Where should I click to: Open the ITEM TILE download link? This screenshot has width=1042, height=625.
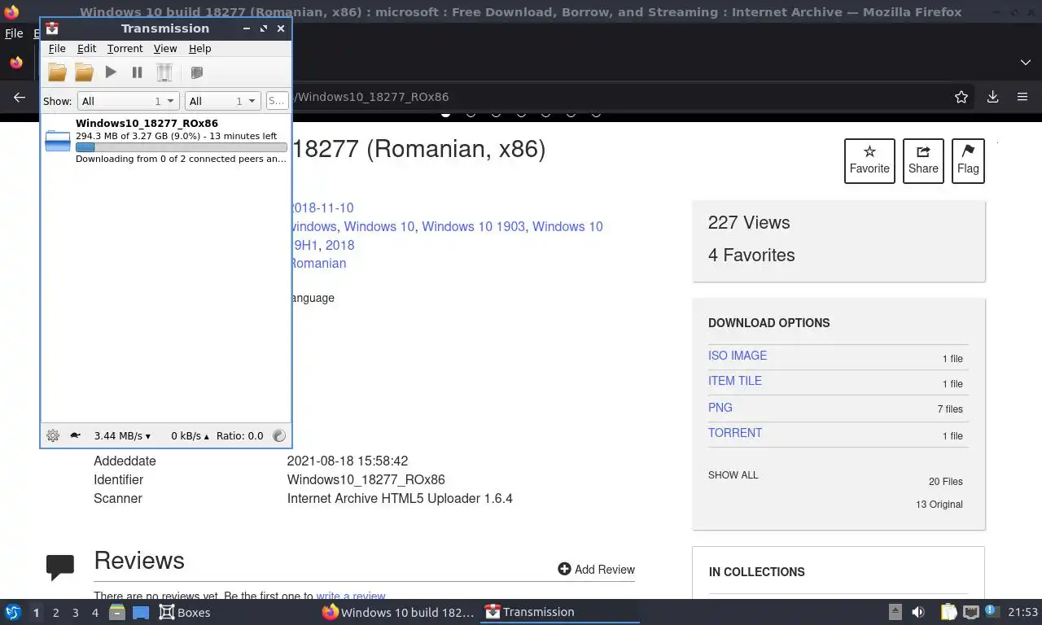point(735,381)
